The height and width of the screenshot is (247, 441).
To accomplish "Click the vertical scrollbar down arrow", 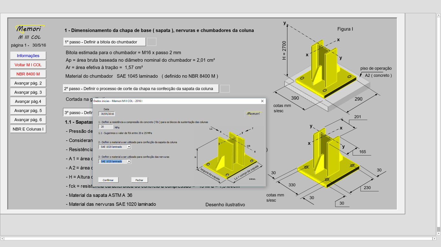I will tap(438, 233).
